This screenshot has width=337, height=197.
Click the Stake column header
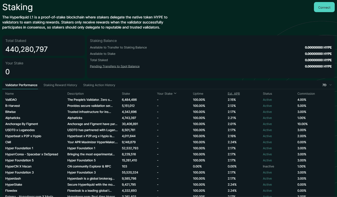click(126, 94)
